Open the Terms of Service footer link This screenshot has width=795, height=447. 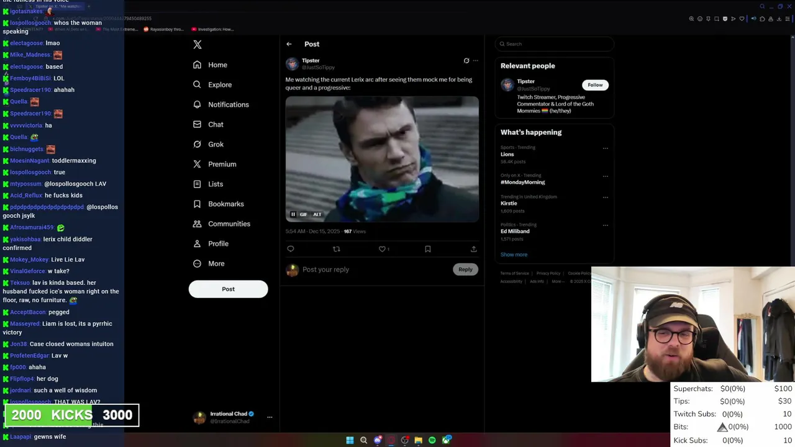515,273
